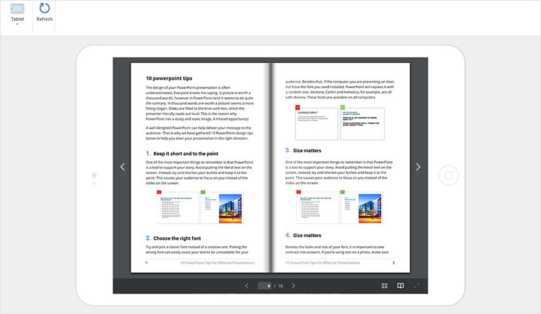Click next page chevron in bottom bar
This screenshot has height=314, width=541.
(x=293, y=286)
